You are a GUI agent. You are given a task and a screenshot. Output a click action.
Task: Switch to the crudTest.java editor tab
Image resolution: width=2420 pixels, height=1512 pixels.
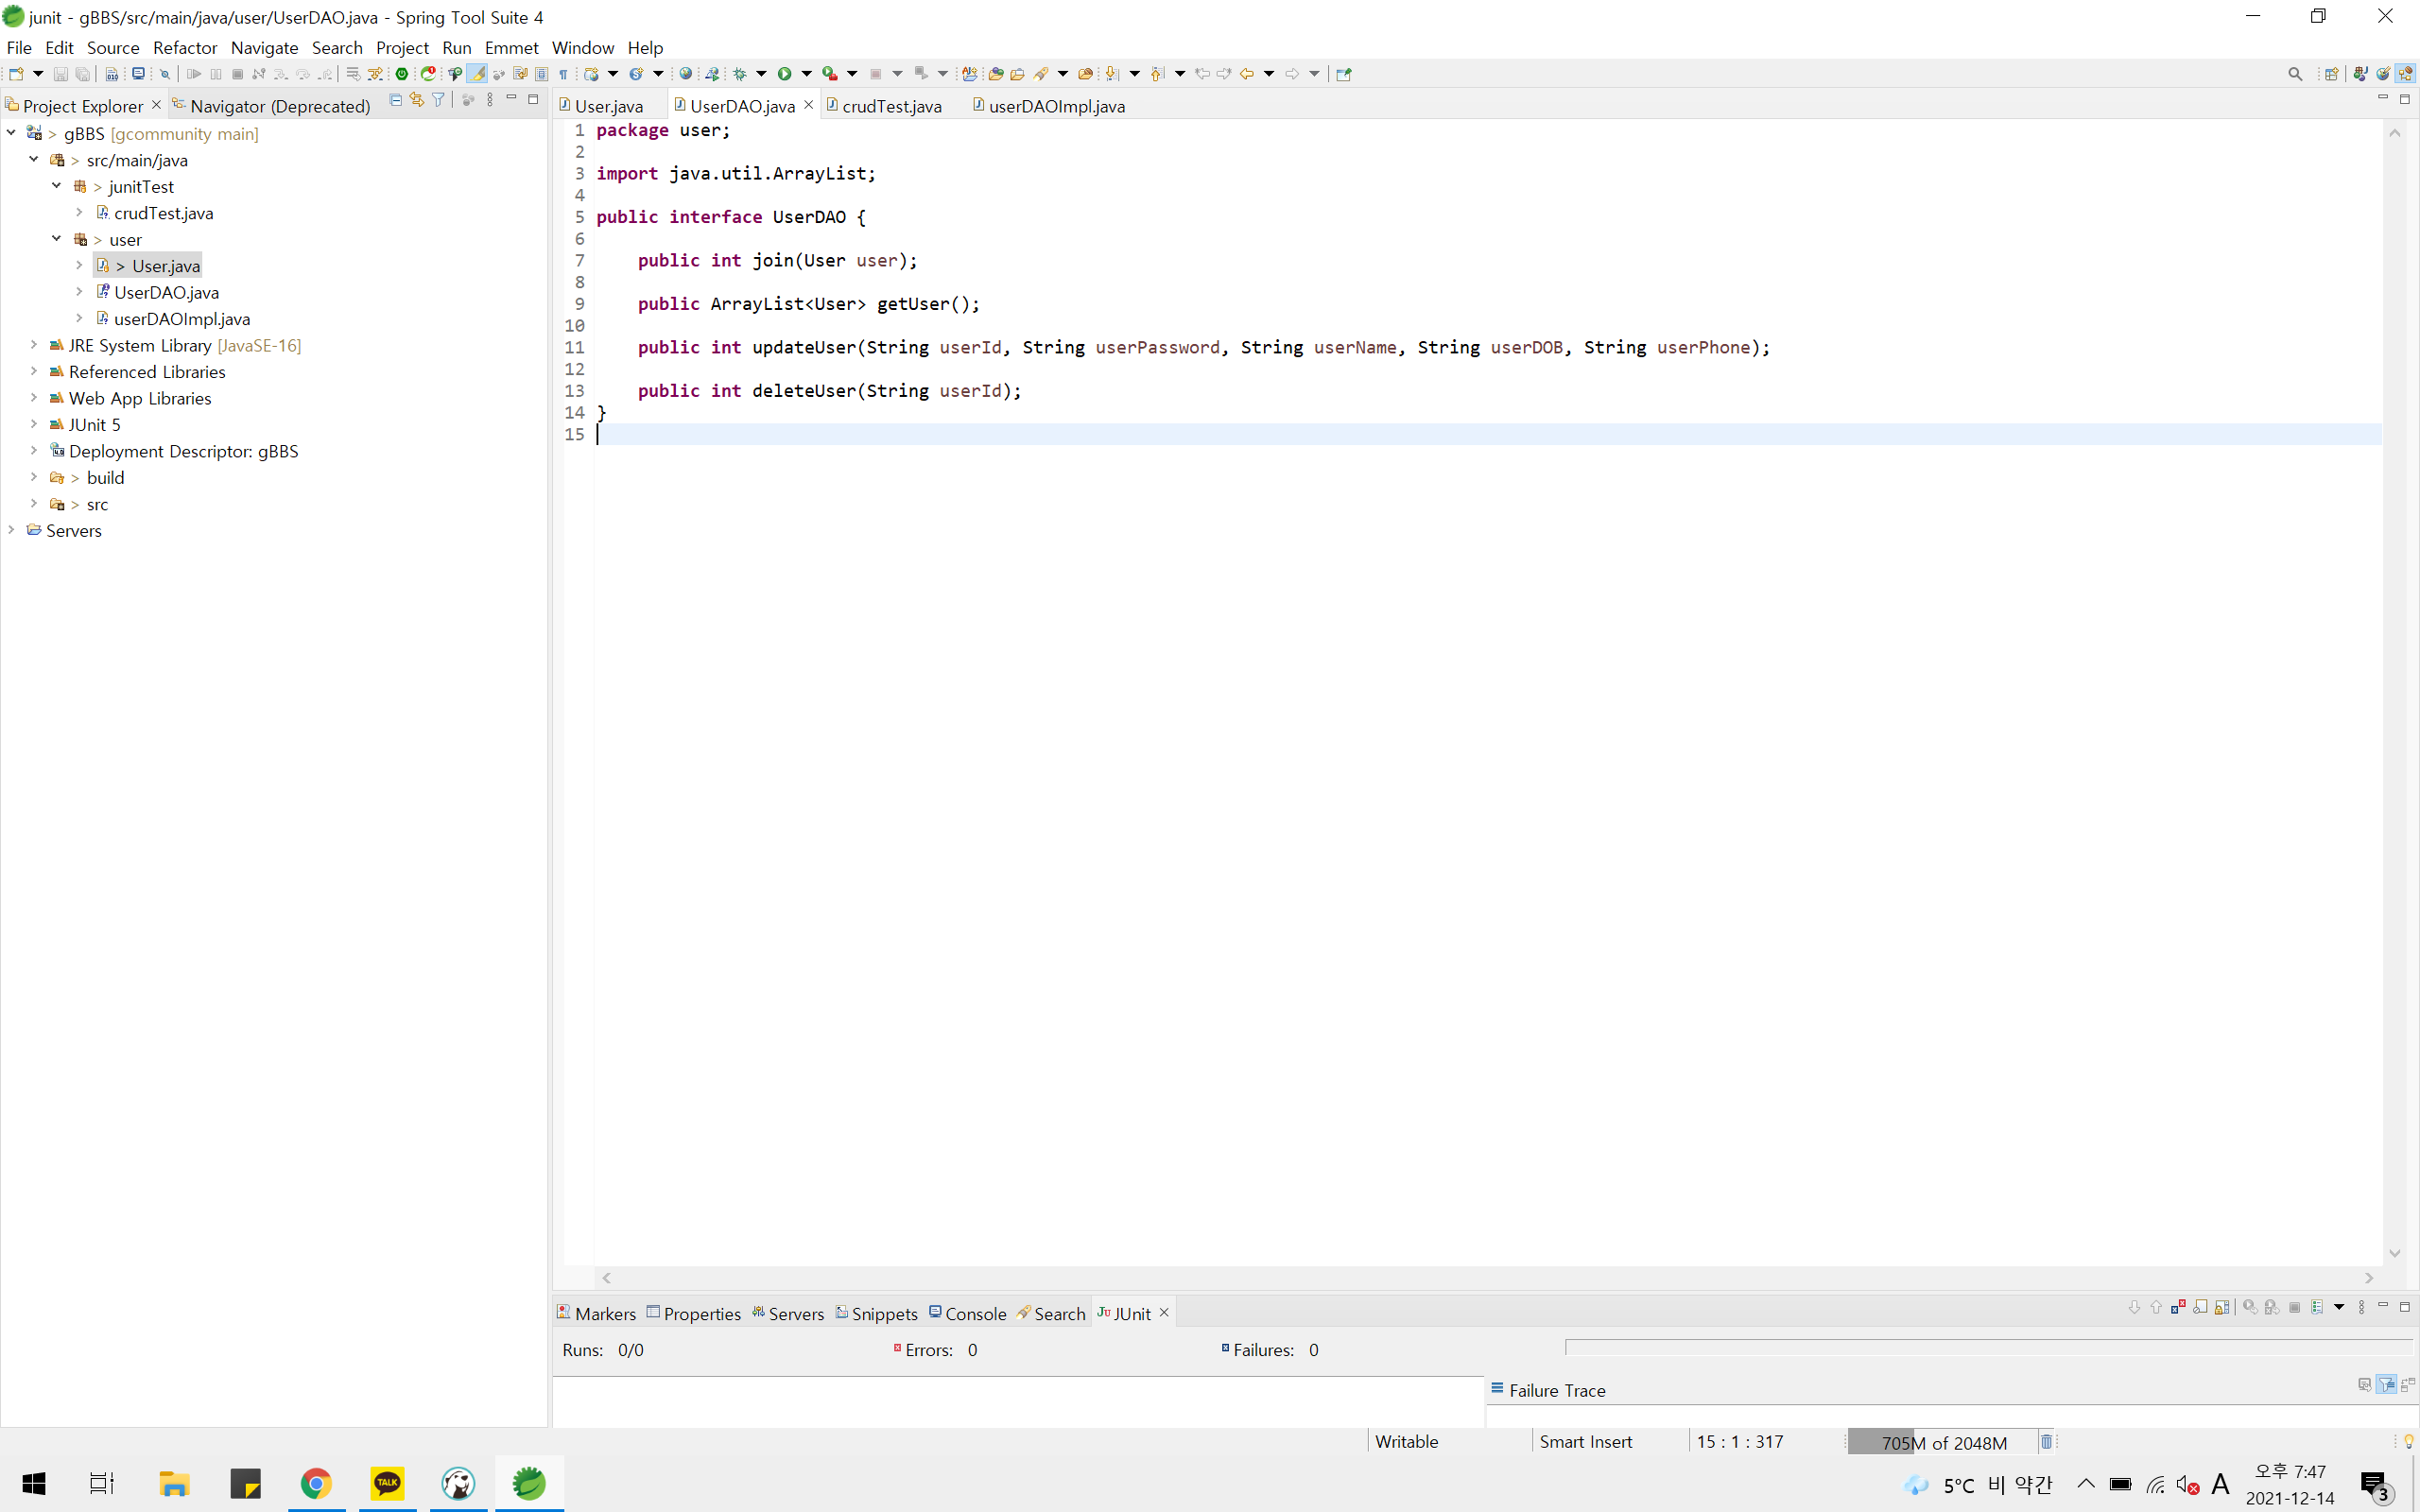(x=891, y=106)
